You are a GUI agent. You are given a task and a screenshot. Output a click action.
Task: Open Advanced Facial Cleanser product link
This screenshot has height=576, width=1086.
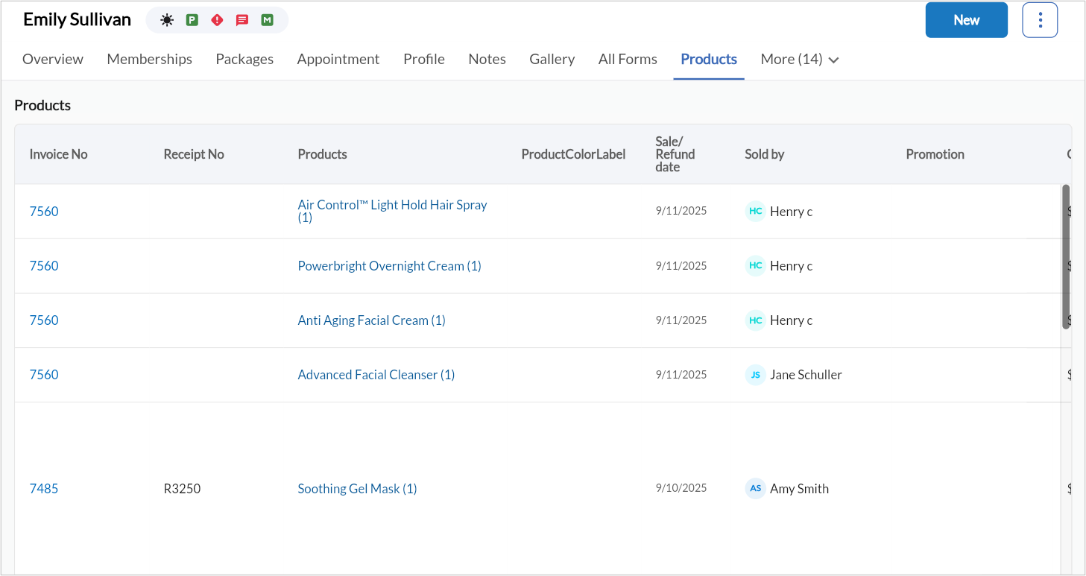(376, 374)
